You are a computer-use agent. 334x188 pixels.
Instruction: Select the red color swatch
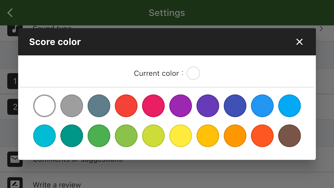126,106
